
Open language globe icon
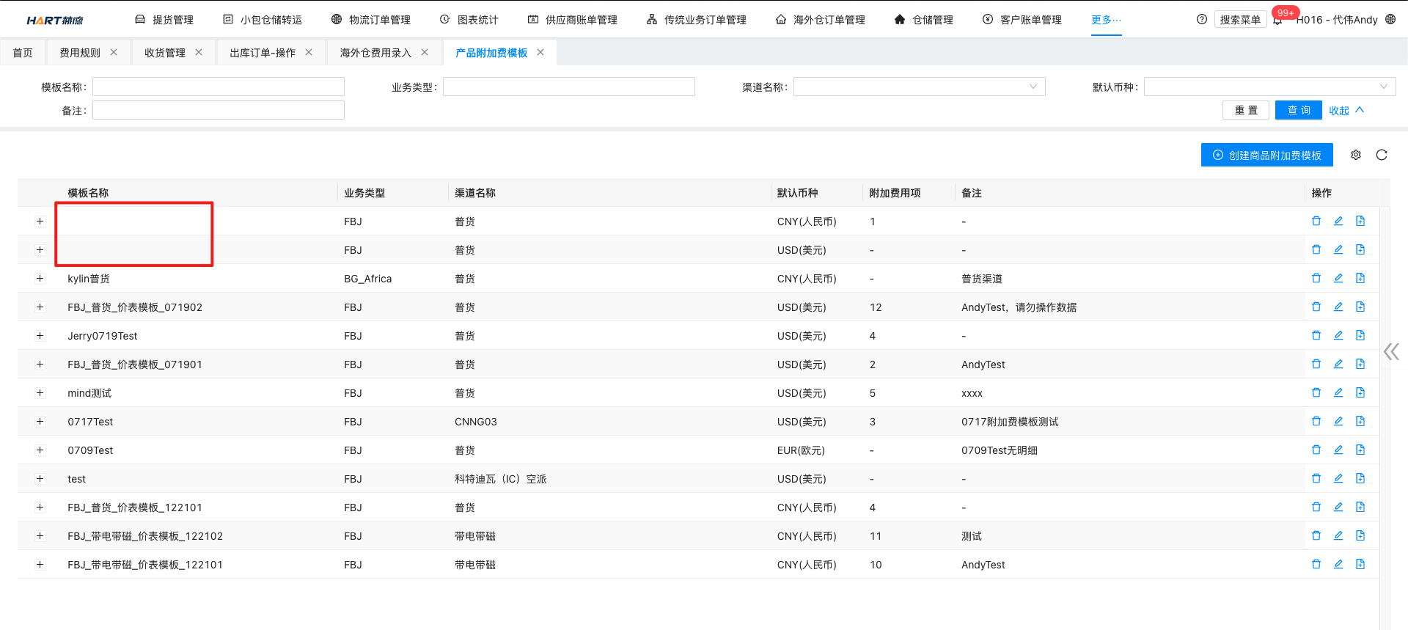point(1390,20)
